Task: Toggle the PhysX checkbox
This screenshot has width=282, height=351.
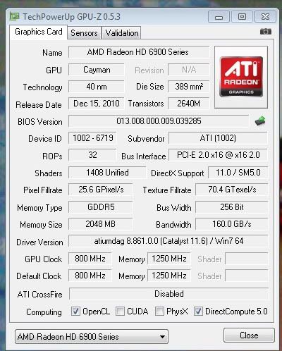Action: point(159,312)
